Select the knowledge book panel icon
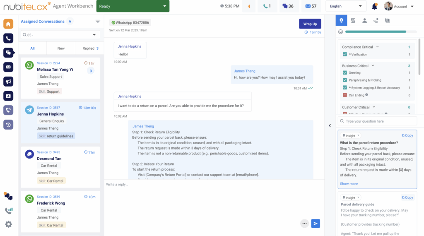This screenshot has height=236, width=424. point(388,21)
